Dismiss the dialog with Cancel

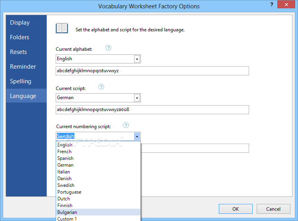(x=273, y=209)
